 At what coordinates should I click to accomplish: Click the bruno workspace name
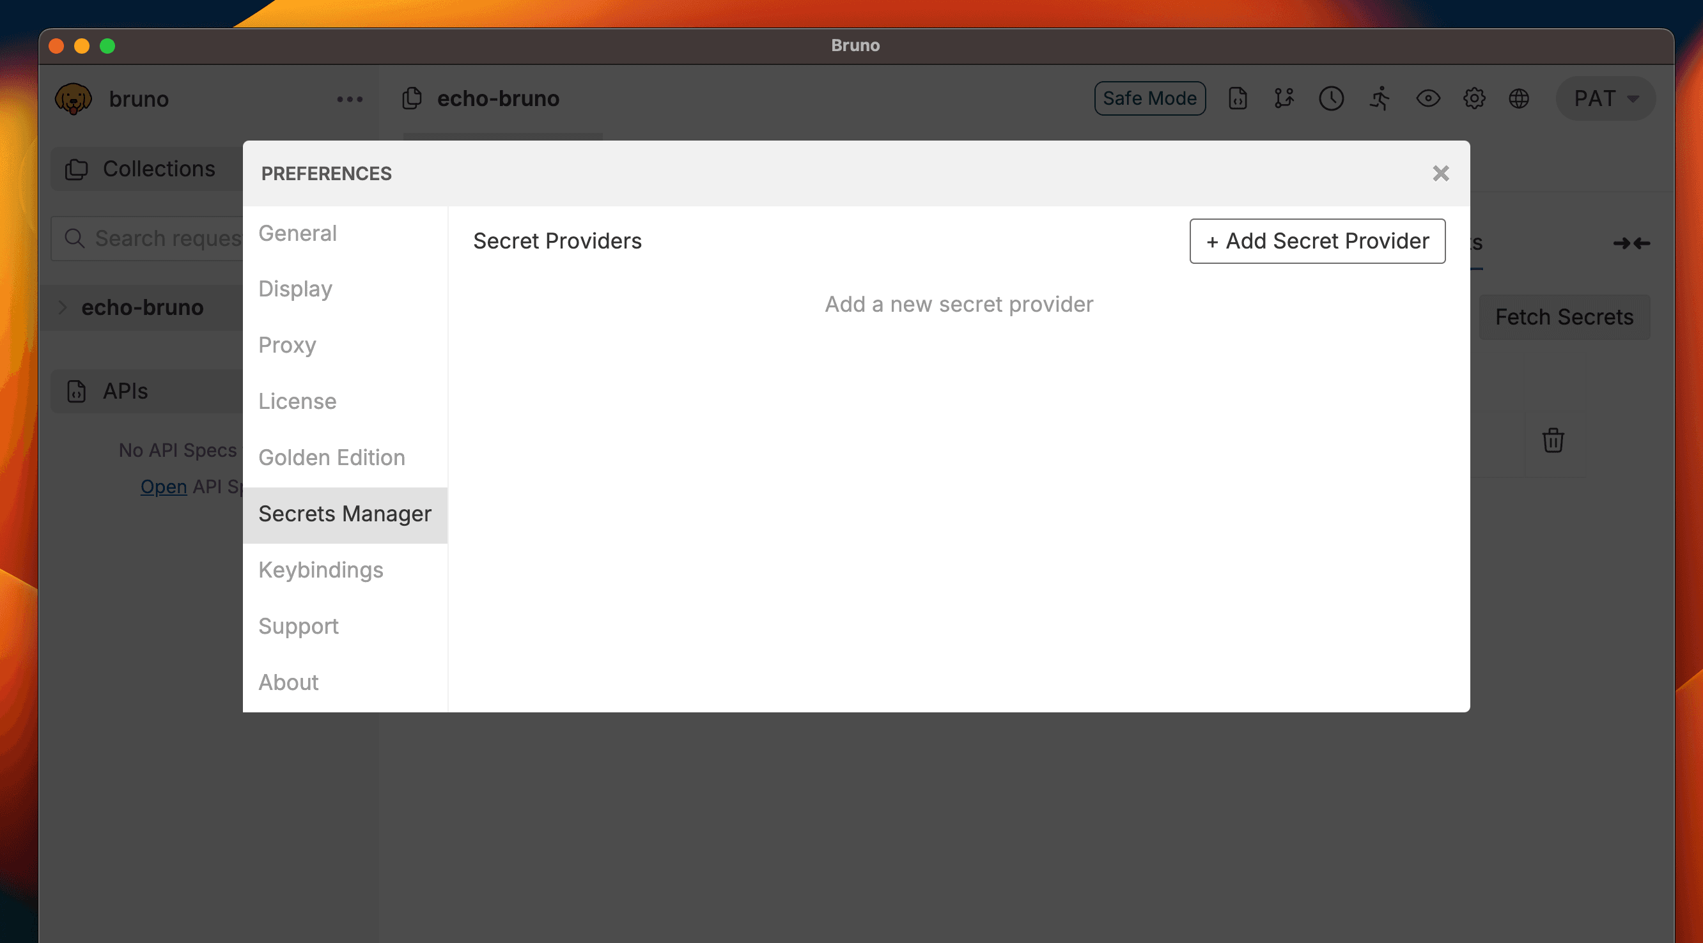(139, 99)
